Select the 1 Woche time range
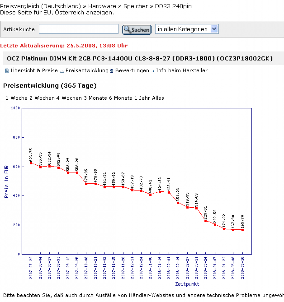The height and width of the screenshot is (302, 284). 16,98
